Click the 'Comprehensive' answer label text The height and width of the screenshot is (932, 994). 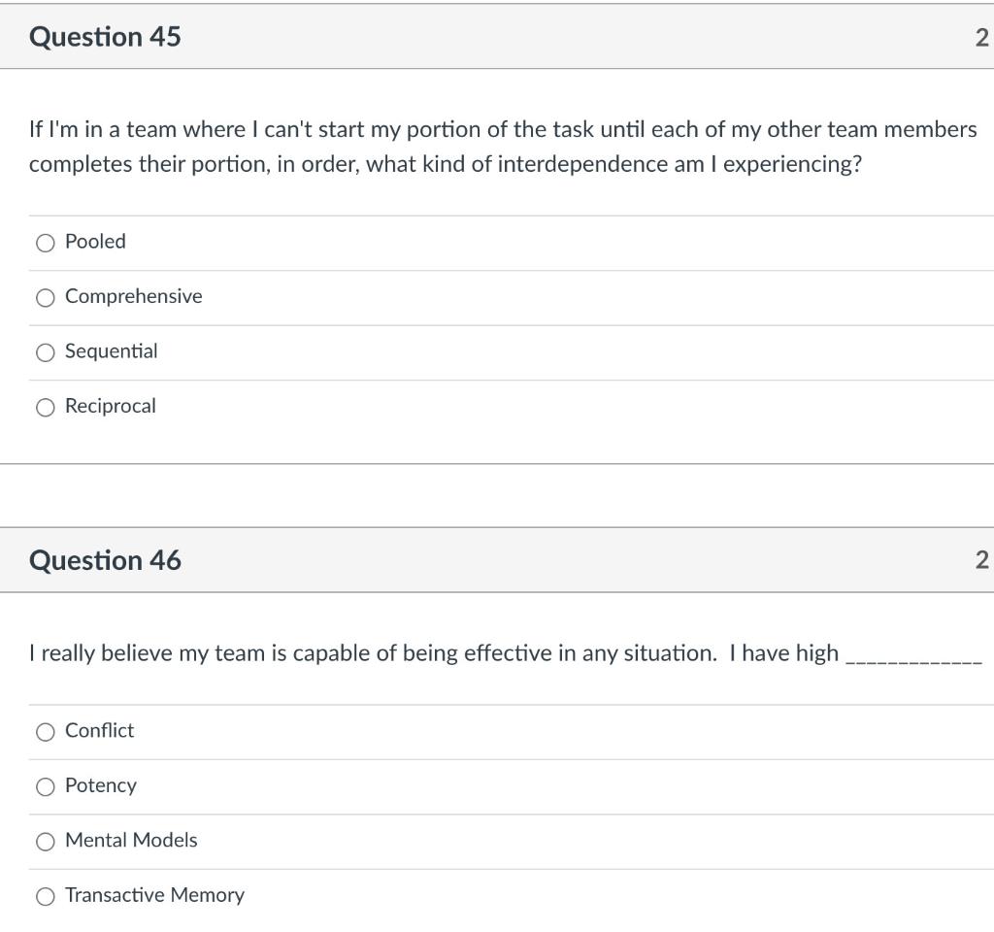coord(134,296)
